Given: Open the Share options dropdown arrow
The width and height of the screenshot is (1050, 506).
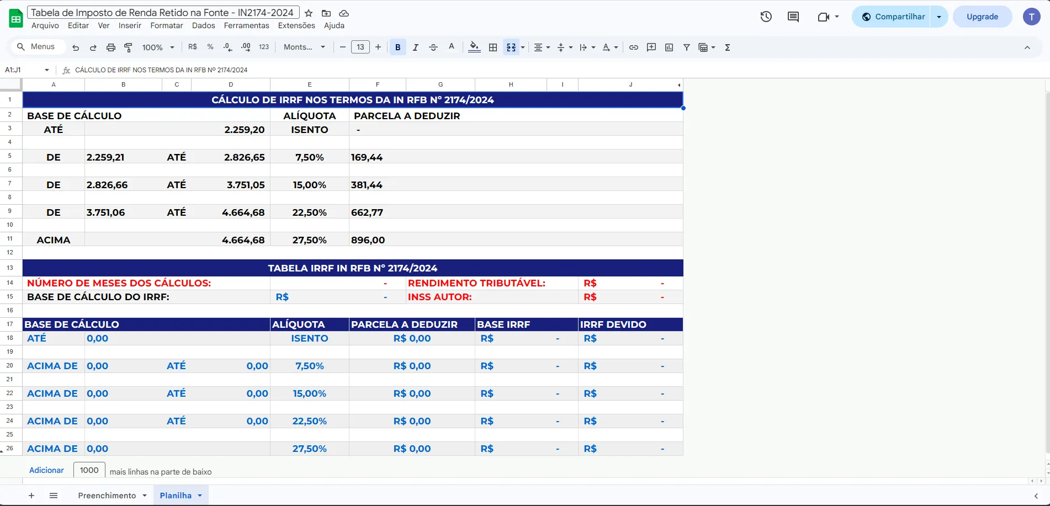Looking at the screenshot, I should point(939,17).
